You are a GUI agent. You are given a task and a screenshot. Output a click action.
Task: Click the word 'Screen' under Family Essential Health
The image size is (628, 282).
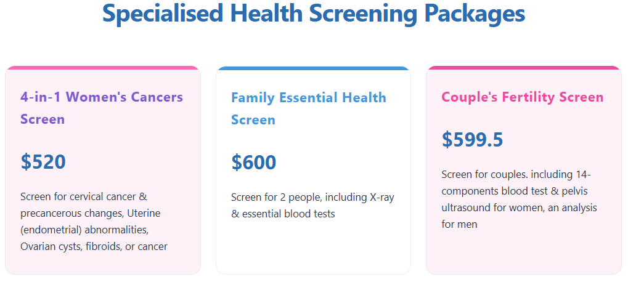coord(253,119)
